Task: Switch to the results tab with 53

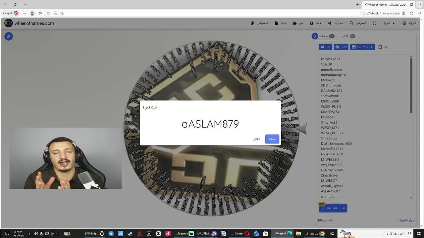Action: pyautogui.click(x=348, y=36)
